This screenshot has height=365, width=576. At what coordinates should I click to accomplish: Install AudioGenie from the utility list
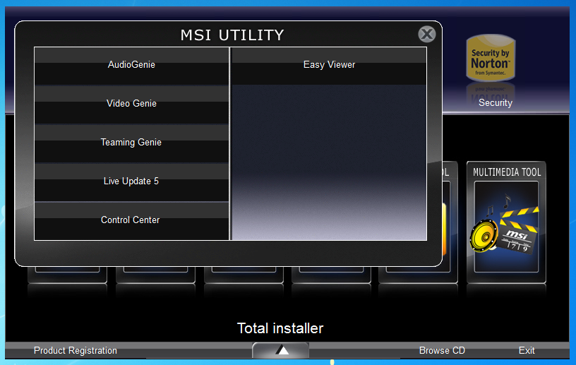coord(131,66)
